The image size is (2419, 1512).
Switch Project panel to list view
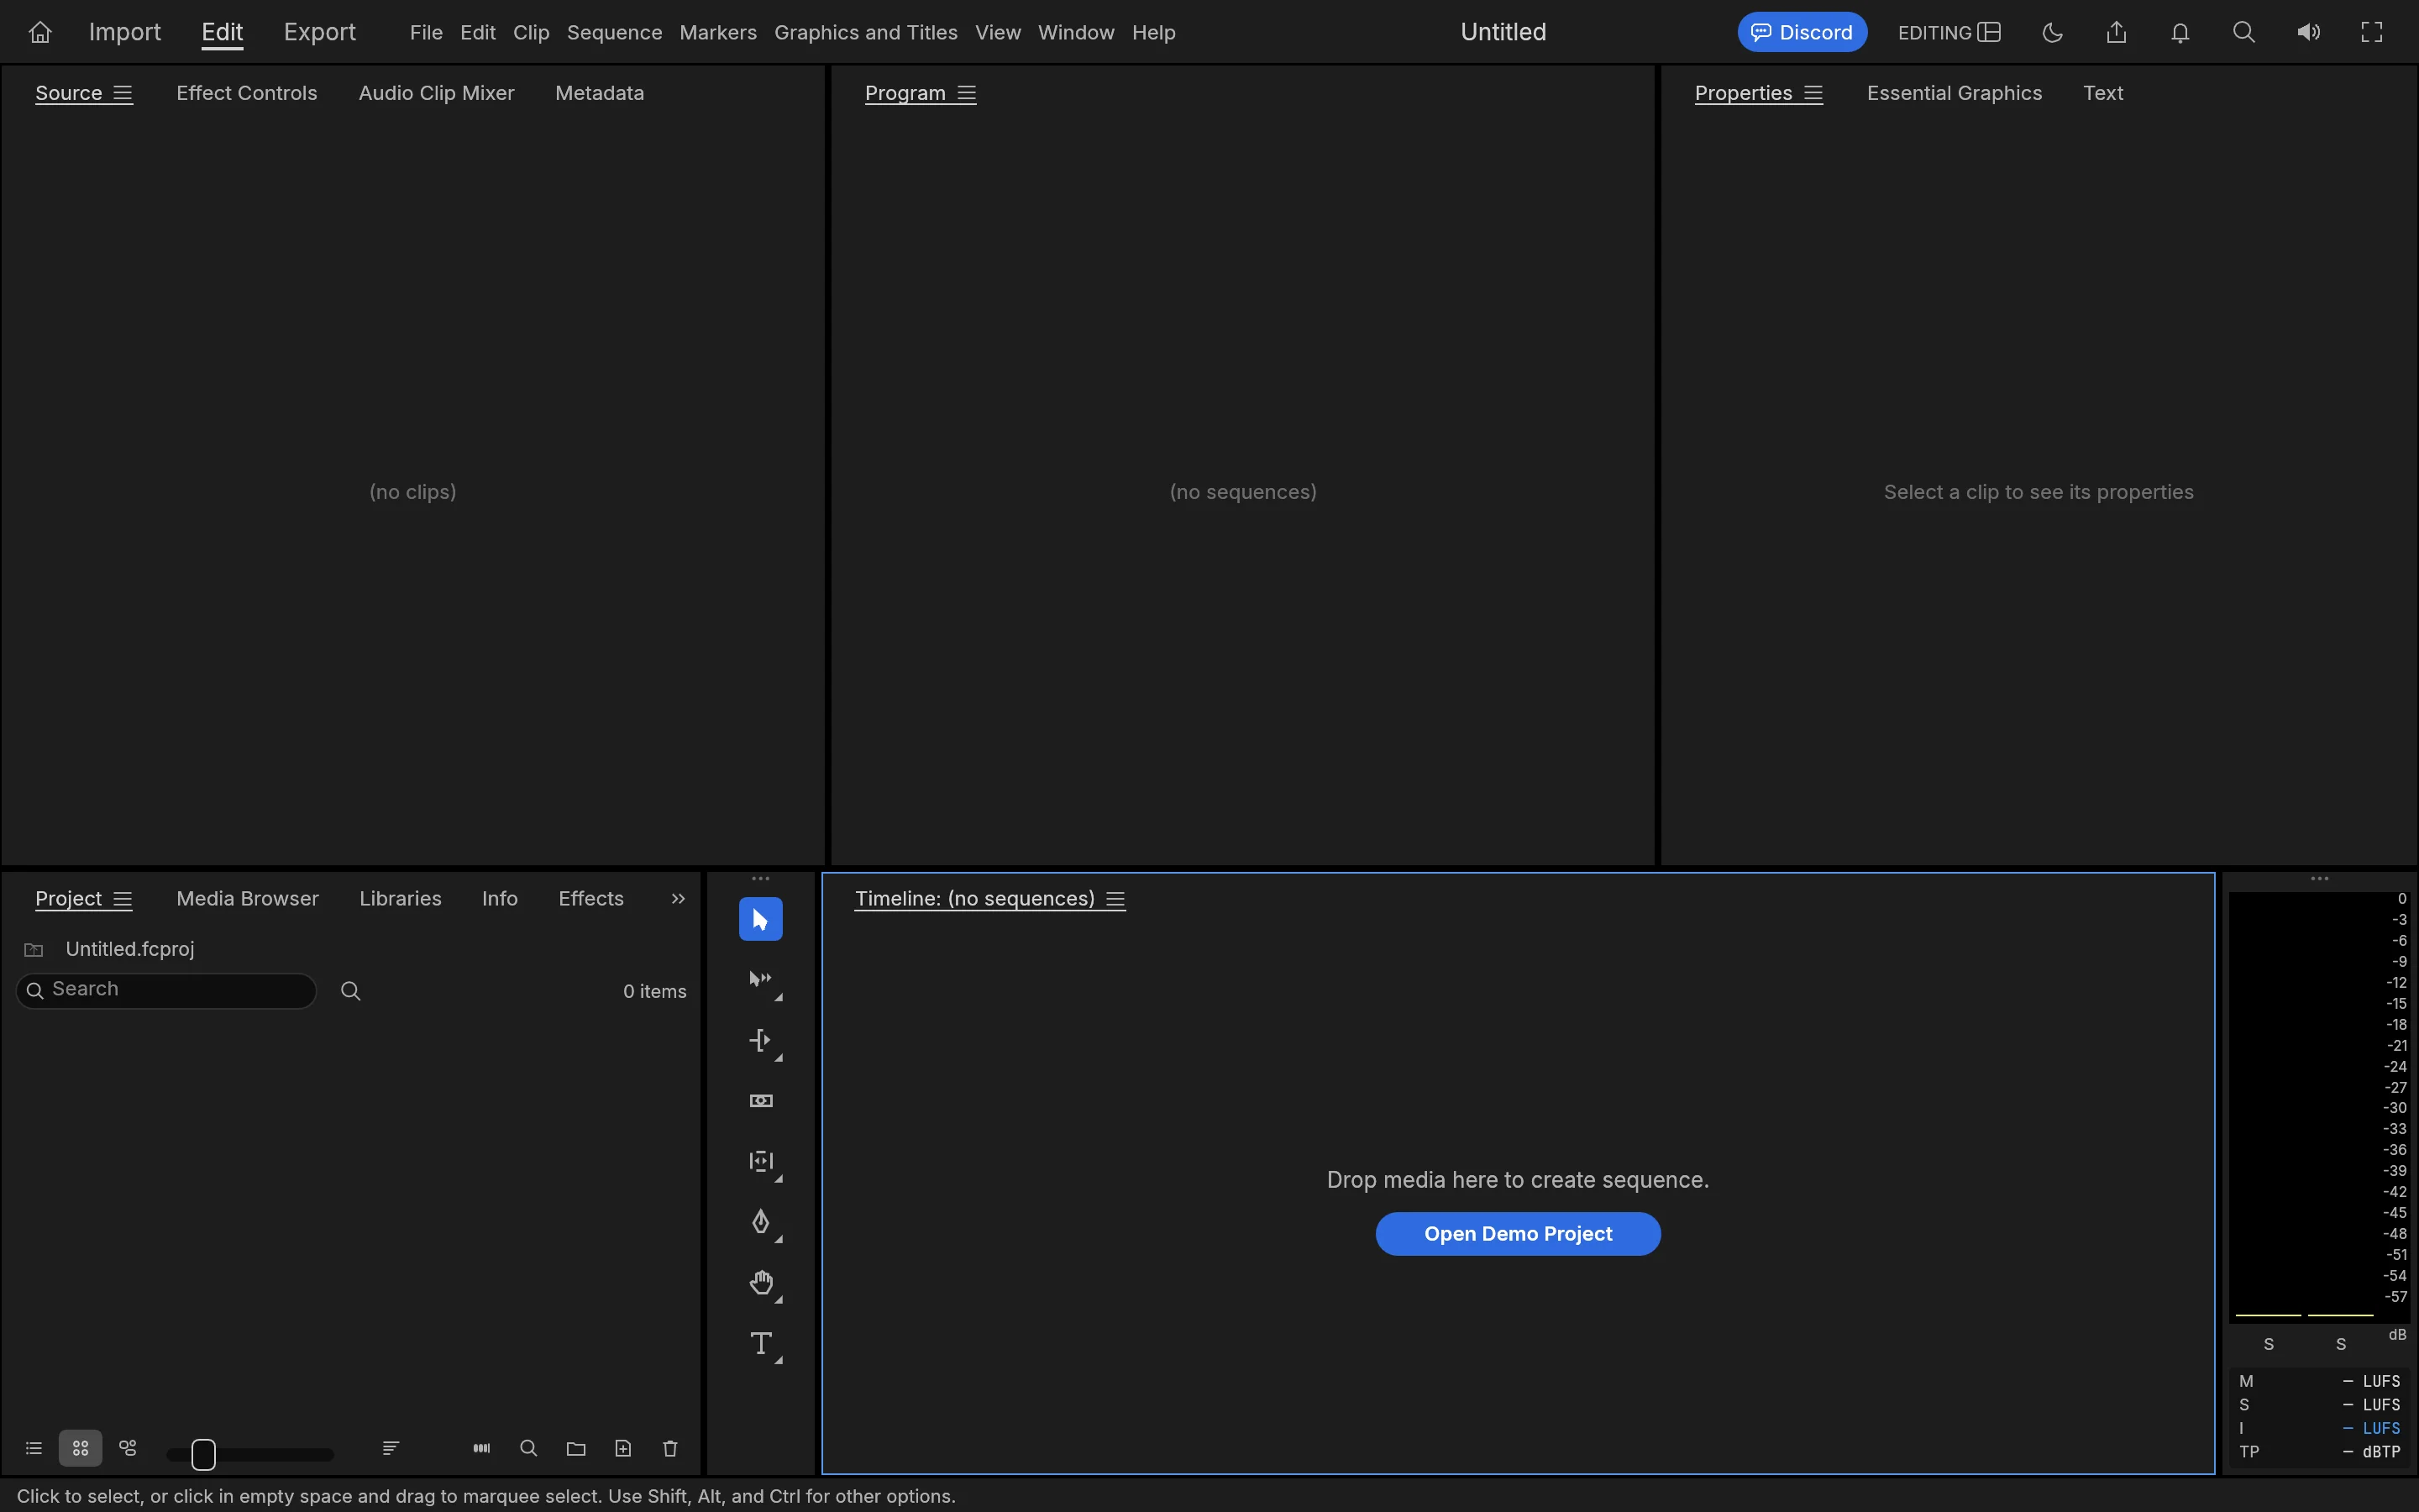tap(34, 1448)
